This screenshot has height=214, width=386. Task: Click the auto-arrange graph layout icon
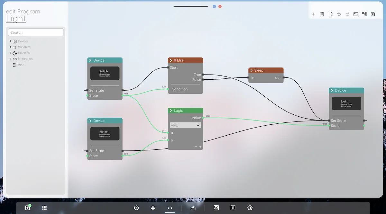click(x=364, y=14)
